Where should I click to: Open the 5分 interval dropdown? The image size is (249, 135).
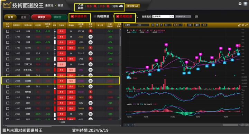pyautogui.click(x=168, y=25)
